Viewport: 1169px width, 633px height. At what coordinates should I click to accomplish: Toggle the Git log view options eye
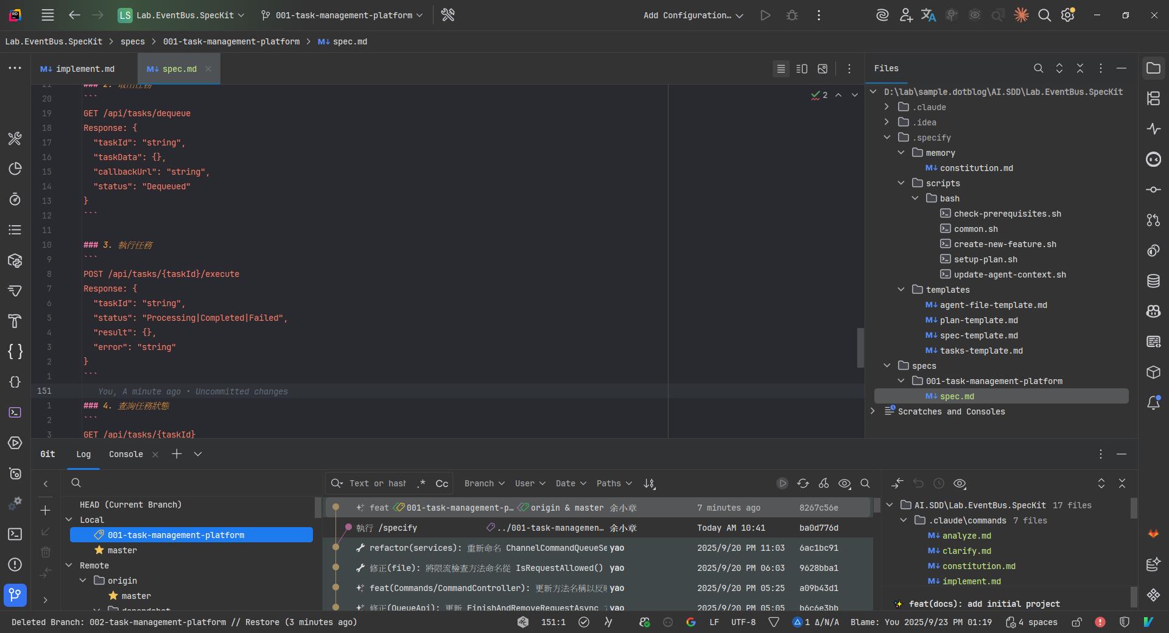844,483
